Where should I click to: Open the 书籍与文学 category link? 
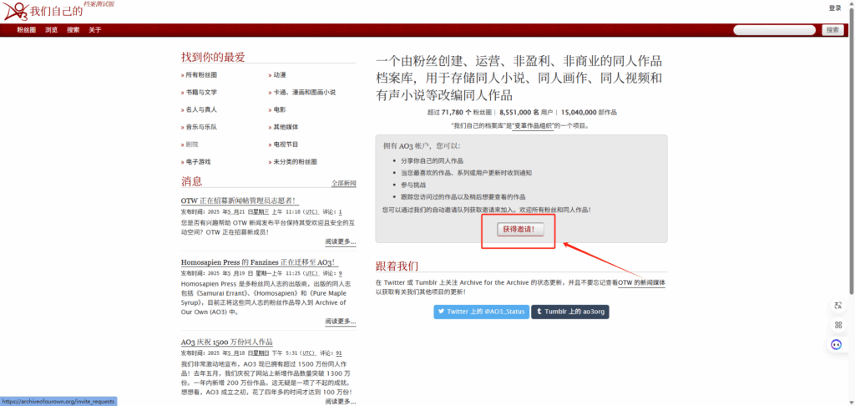[x=200, y=92]
